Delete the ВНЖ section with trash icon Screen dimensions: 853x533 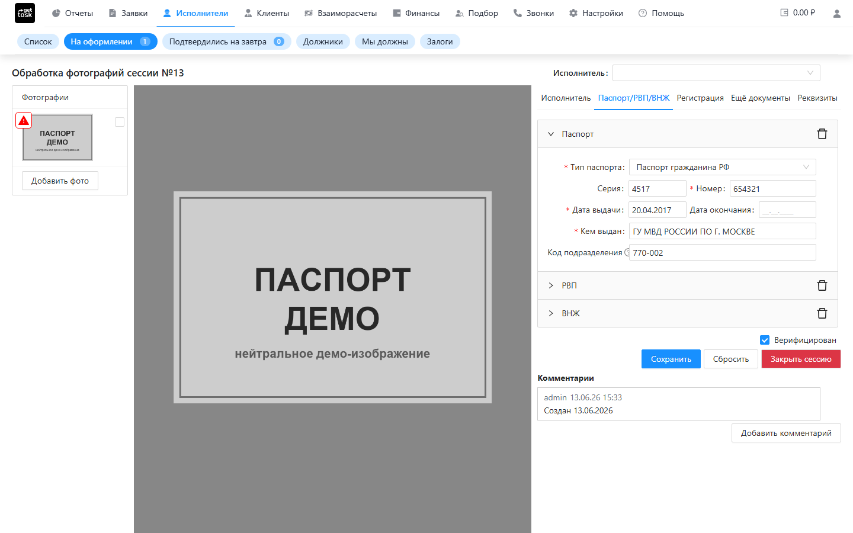point(822,313)
